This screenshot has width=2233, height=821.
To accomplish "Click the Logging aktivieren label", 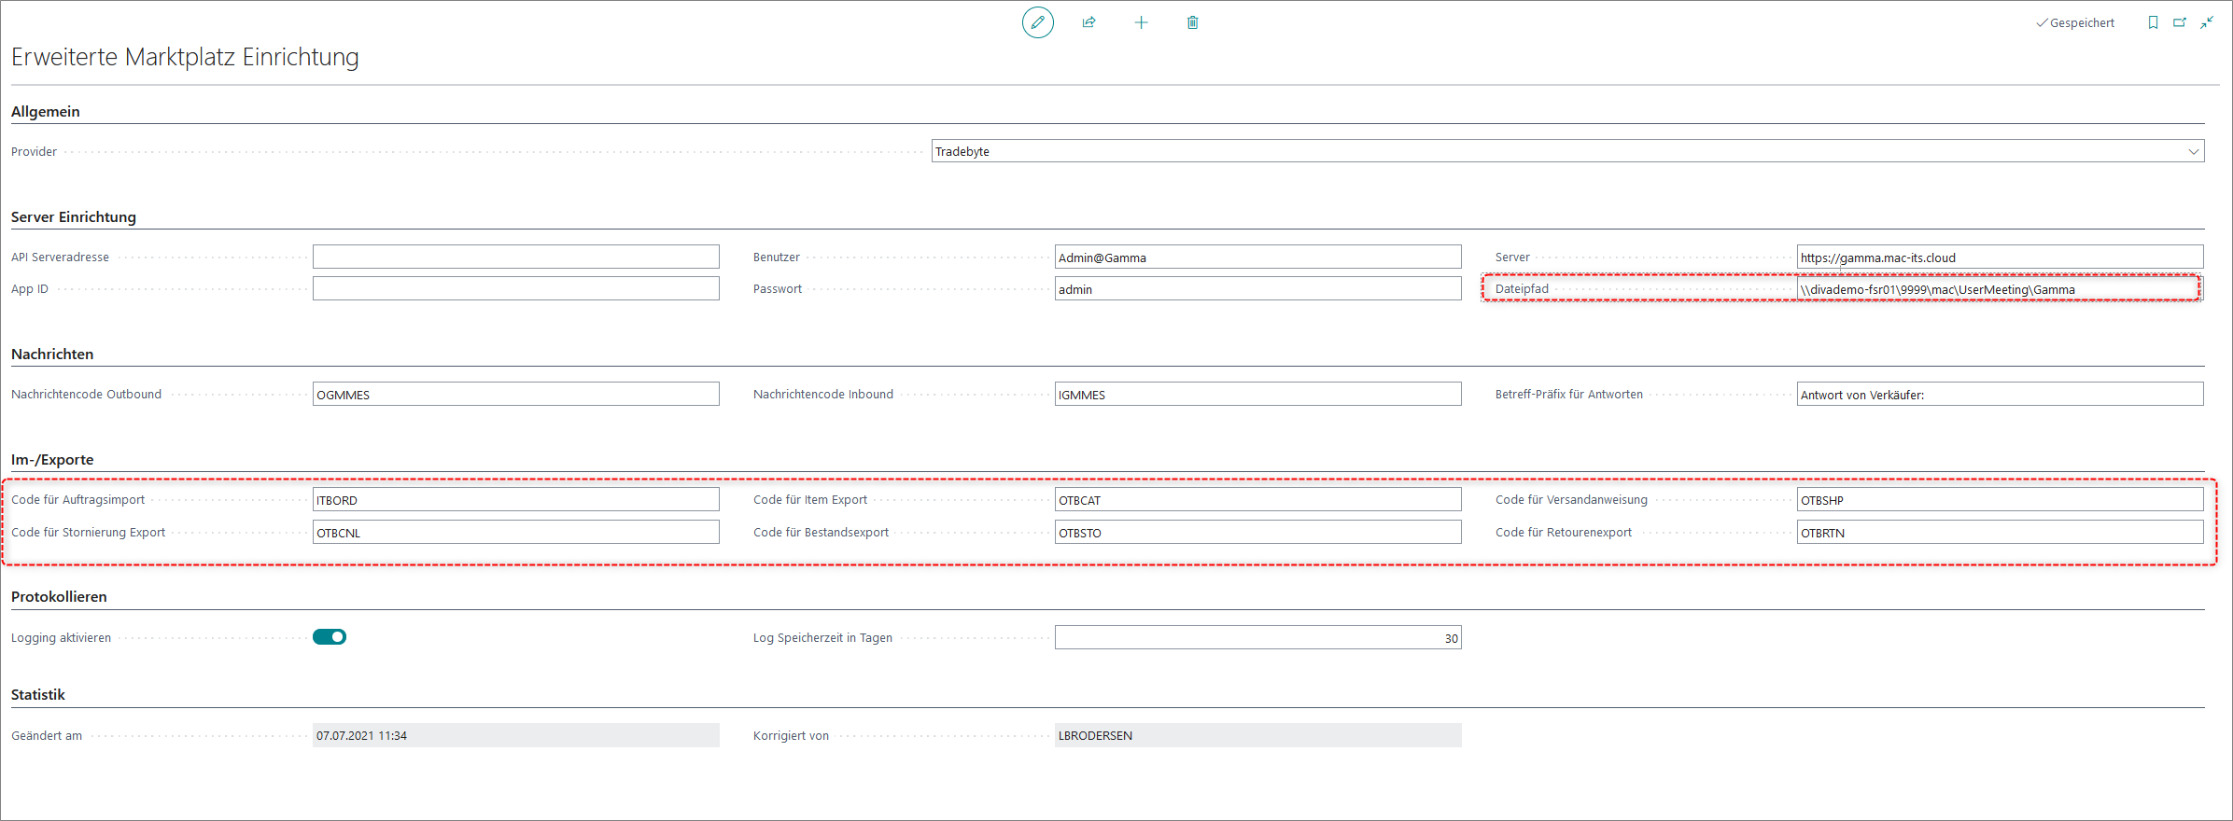I will click(x=61, y=638).
